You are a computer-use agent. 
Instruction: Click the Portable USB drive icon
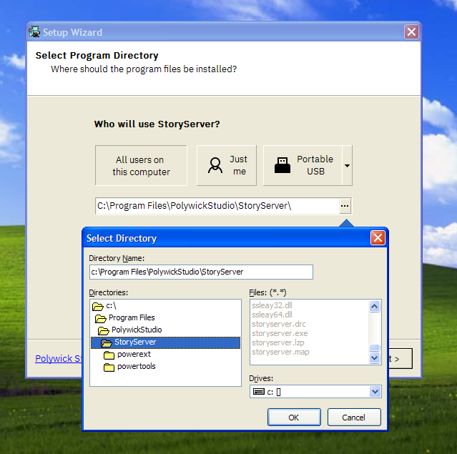[282, 165]
